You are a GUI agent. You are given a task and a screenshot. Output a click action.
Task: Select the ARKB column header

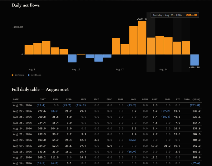click(x=83, y=100)
